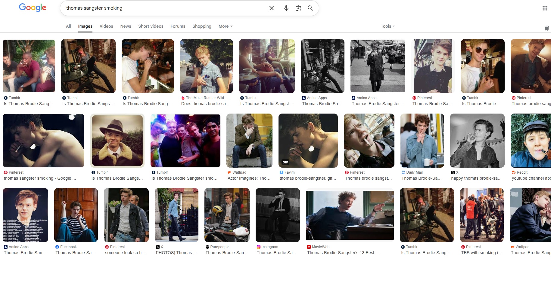The image size is (551, 283).
Task: Open Pinterest 'someone look so h...' result
Action: [125, 253]
